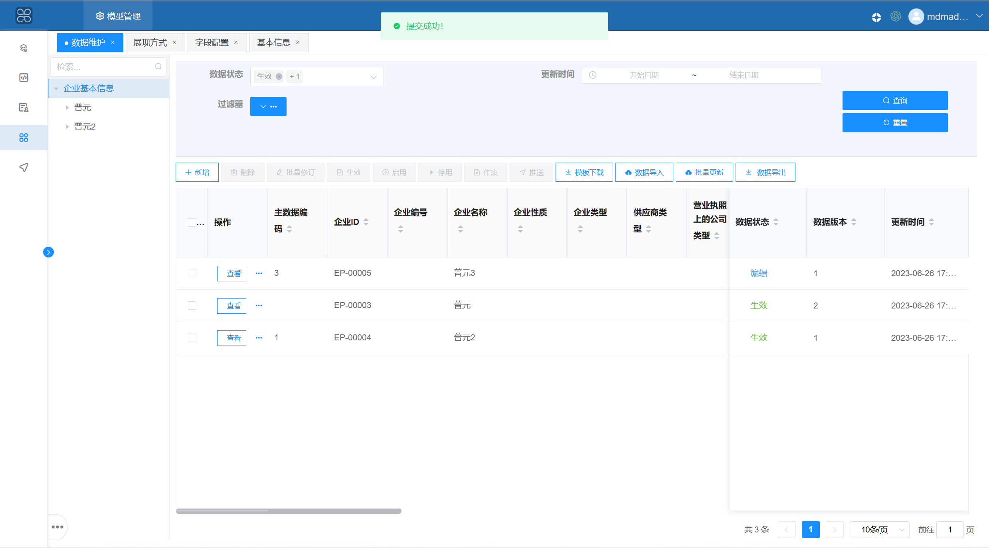Click the 模板下载 button
Viewport: 989px width, 548px height.
584,172
